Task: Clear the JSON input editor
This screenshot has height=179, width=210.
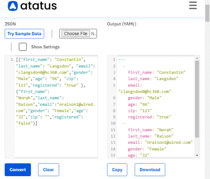Action: pos(49,170)
